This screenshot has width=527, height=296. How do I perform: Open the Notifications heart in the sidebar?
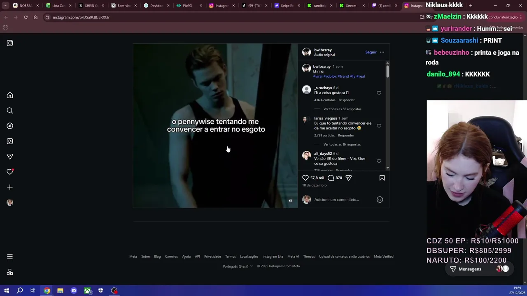(x=10, y=172)
